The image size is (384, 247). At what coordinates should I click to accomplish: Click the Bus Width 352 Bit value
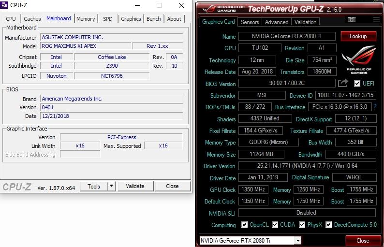tap(355, 142)
